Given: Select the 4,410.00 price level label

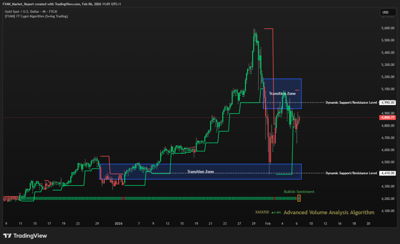Looking at the screenshot, I should click(387, 173).
